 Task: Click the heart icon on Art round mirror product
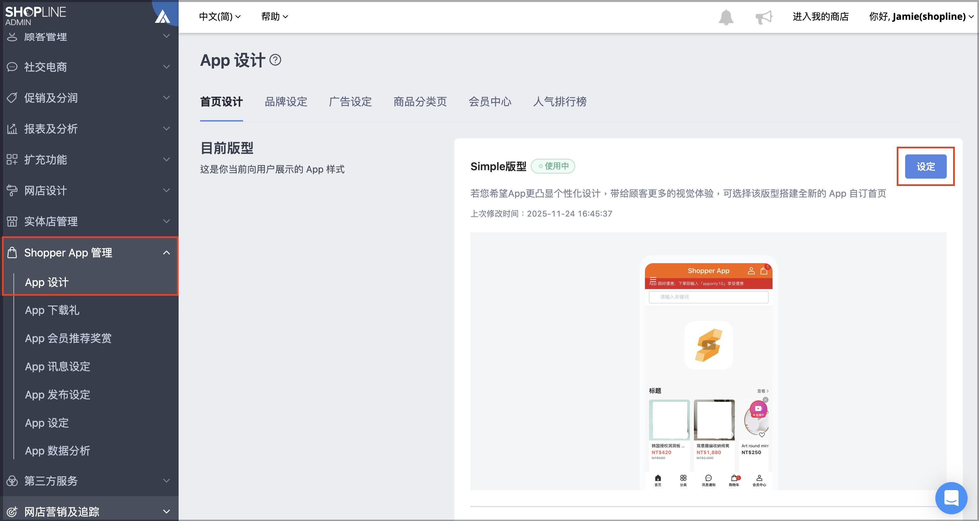click(762, 435)
